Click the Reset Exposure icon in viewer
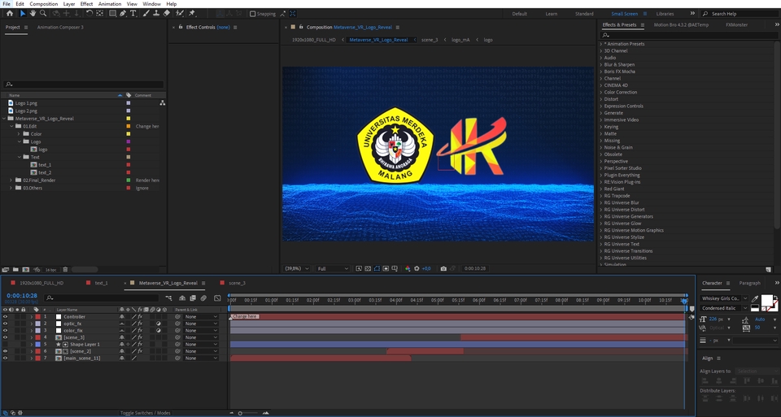781x417 pixels. (x=417, y=269)
